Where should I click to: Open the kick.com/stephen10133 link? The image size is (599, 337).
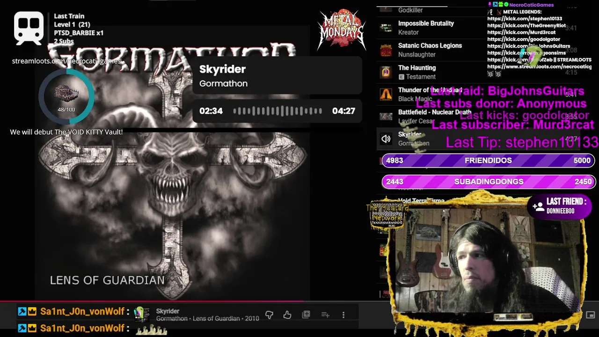pyautogui.click(x=525, y=19)
